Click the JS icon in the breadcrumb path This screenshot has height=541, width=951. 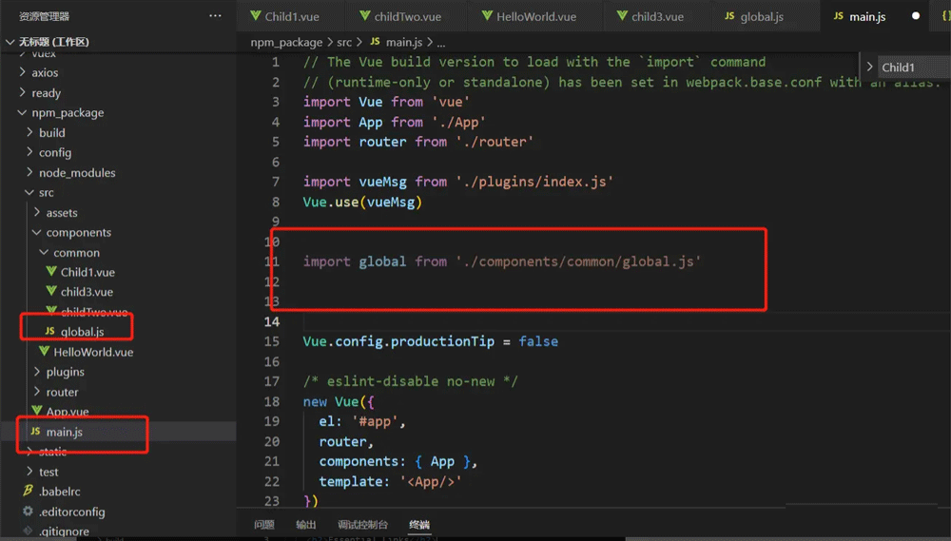click(375, 43)
